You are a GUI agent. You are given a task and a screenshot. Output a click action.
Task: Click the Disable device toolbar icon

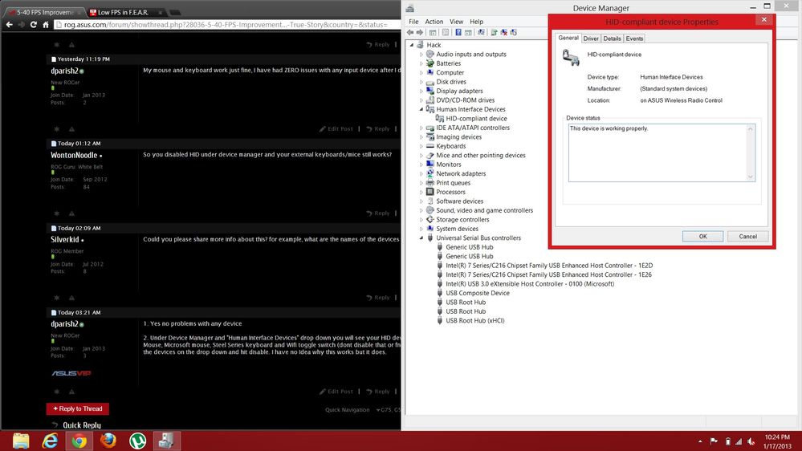(514, 32)
